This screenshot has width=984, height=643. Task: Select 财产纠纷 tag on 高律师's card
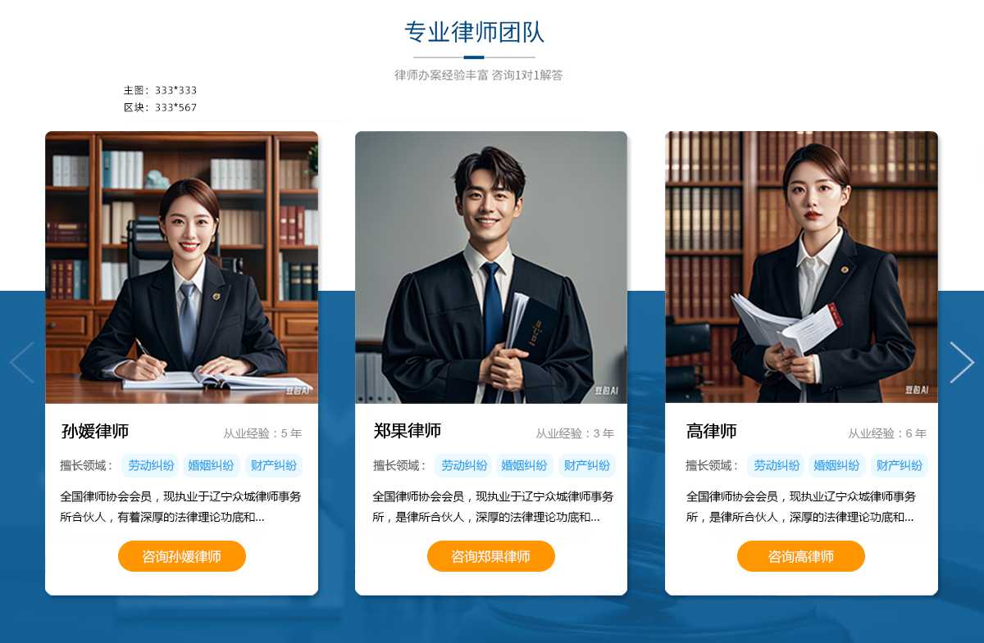pyautogui.click(x=900, y=465)
